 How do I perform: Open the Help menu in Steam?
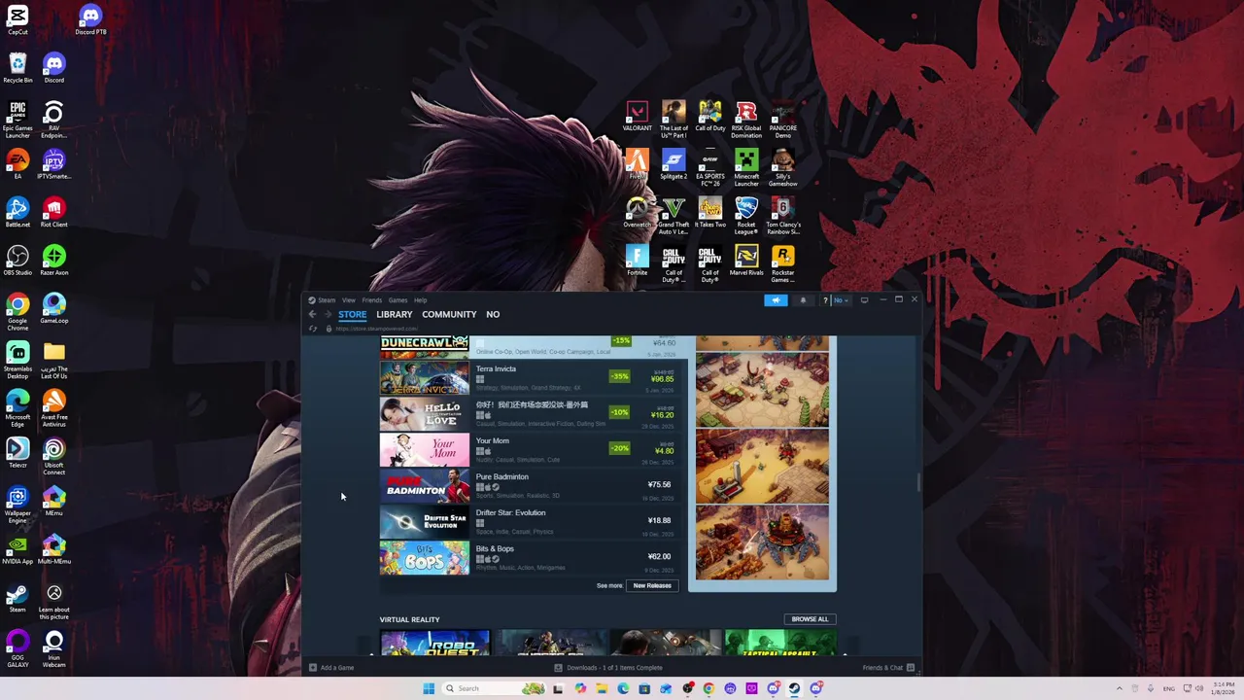point(420,300)
